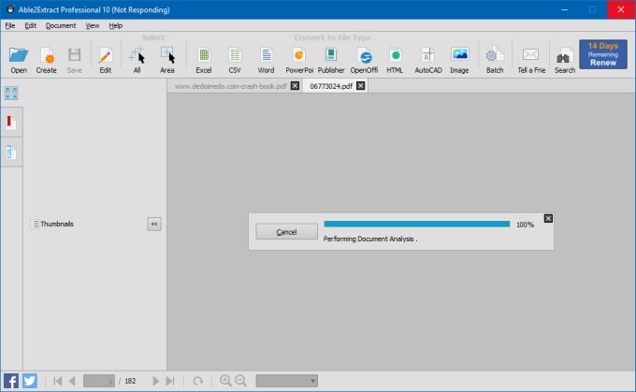Switch to www.dedoimedo.com-crash-book.pdf tab
Viewport: 636px width, 392px height.
coord(231,86)
